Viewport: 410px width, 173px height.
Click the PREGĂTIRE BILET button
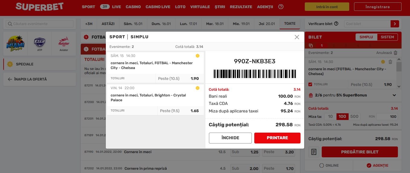(360, 152)
